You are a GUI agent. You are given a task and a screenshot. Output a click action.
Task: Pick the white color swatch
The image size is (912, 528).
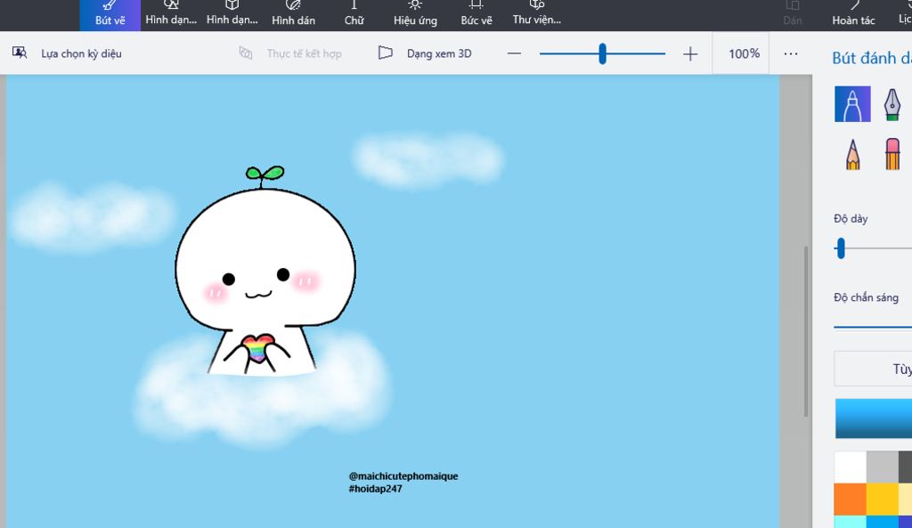(850, 467)
